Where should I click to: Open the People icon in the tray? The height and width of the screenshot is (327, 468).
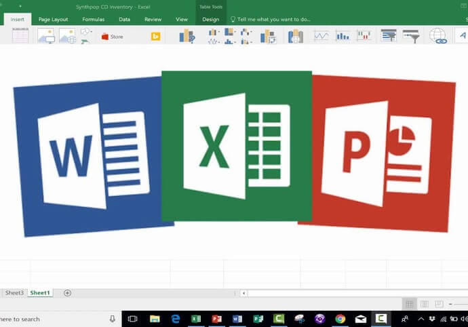(405, 320)
